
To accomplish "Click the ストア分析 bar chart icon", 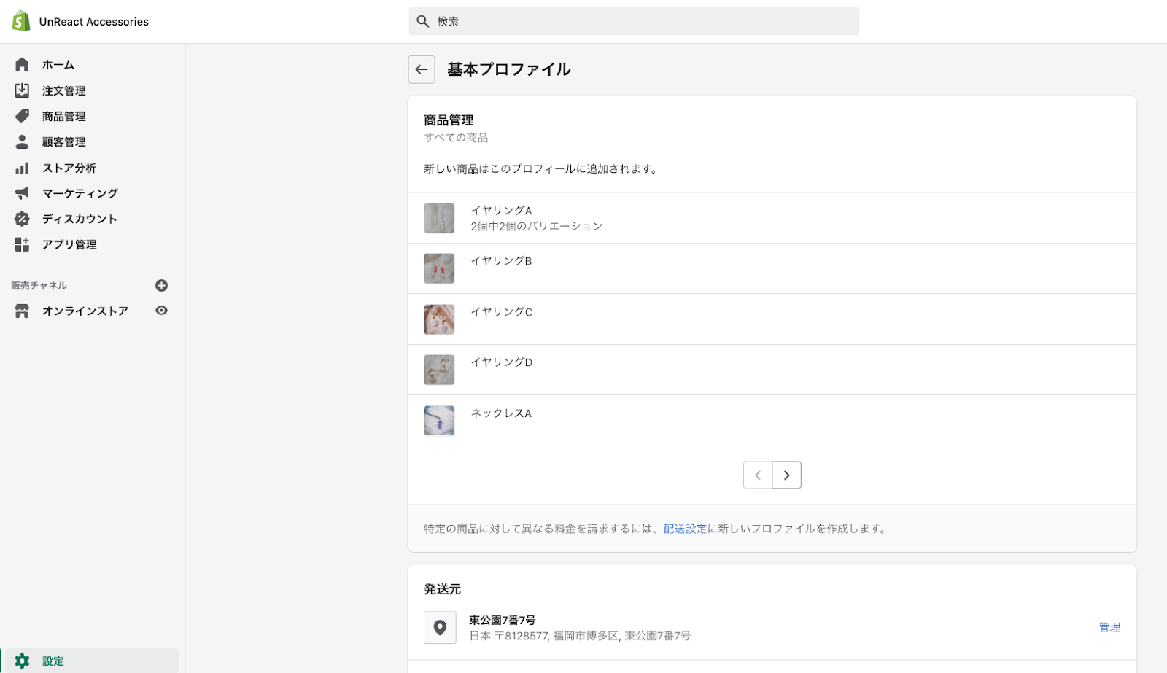I will coord(22,168).
